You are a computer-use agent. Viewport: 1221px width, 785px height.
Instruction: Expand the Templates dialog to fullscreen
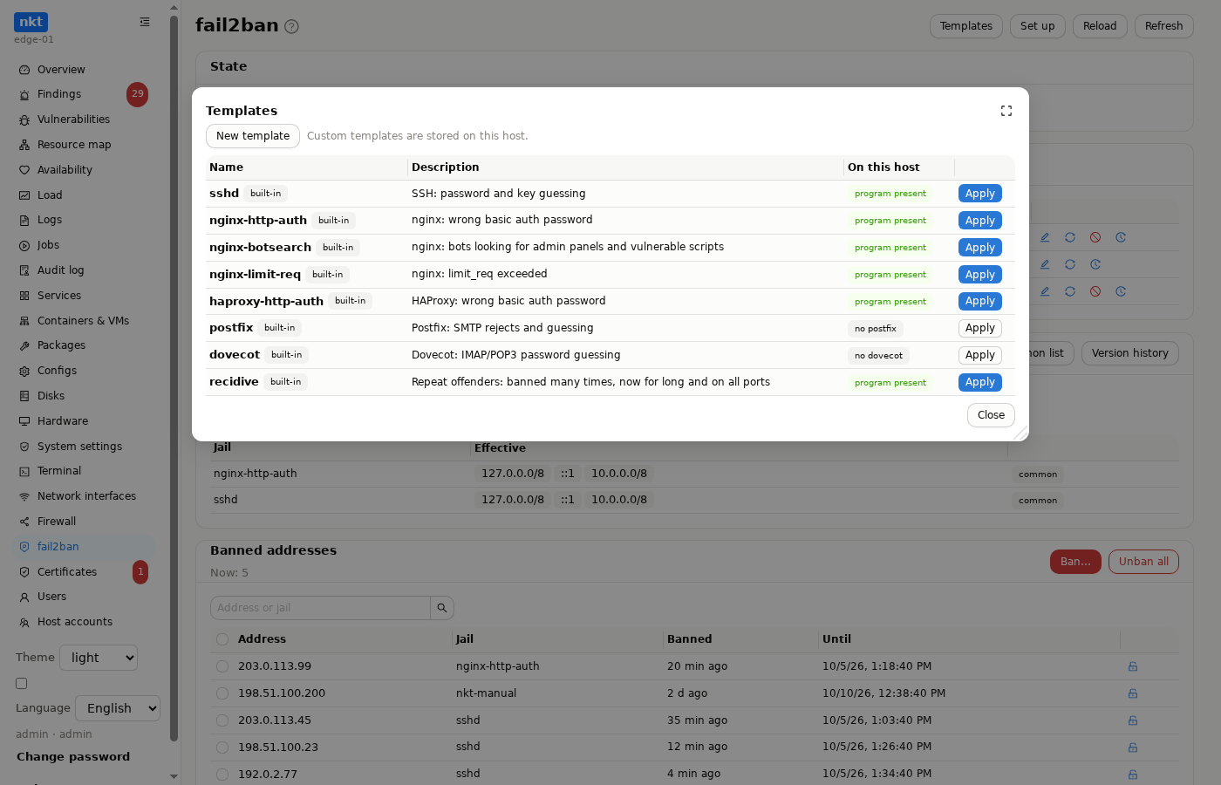(1006, 111)
